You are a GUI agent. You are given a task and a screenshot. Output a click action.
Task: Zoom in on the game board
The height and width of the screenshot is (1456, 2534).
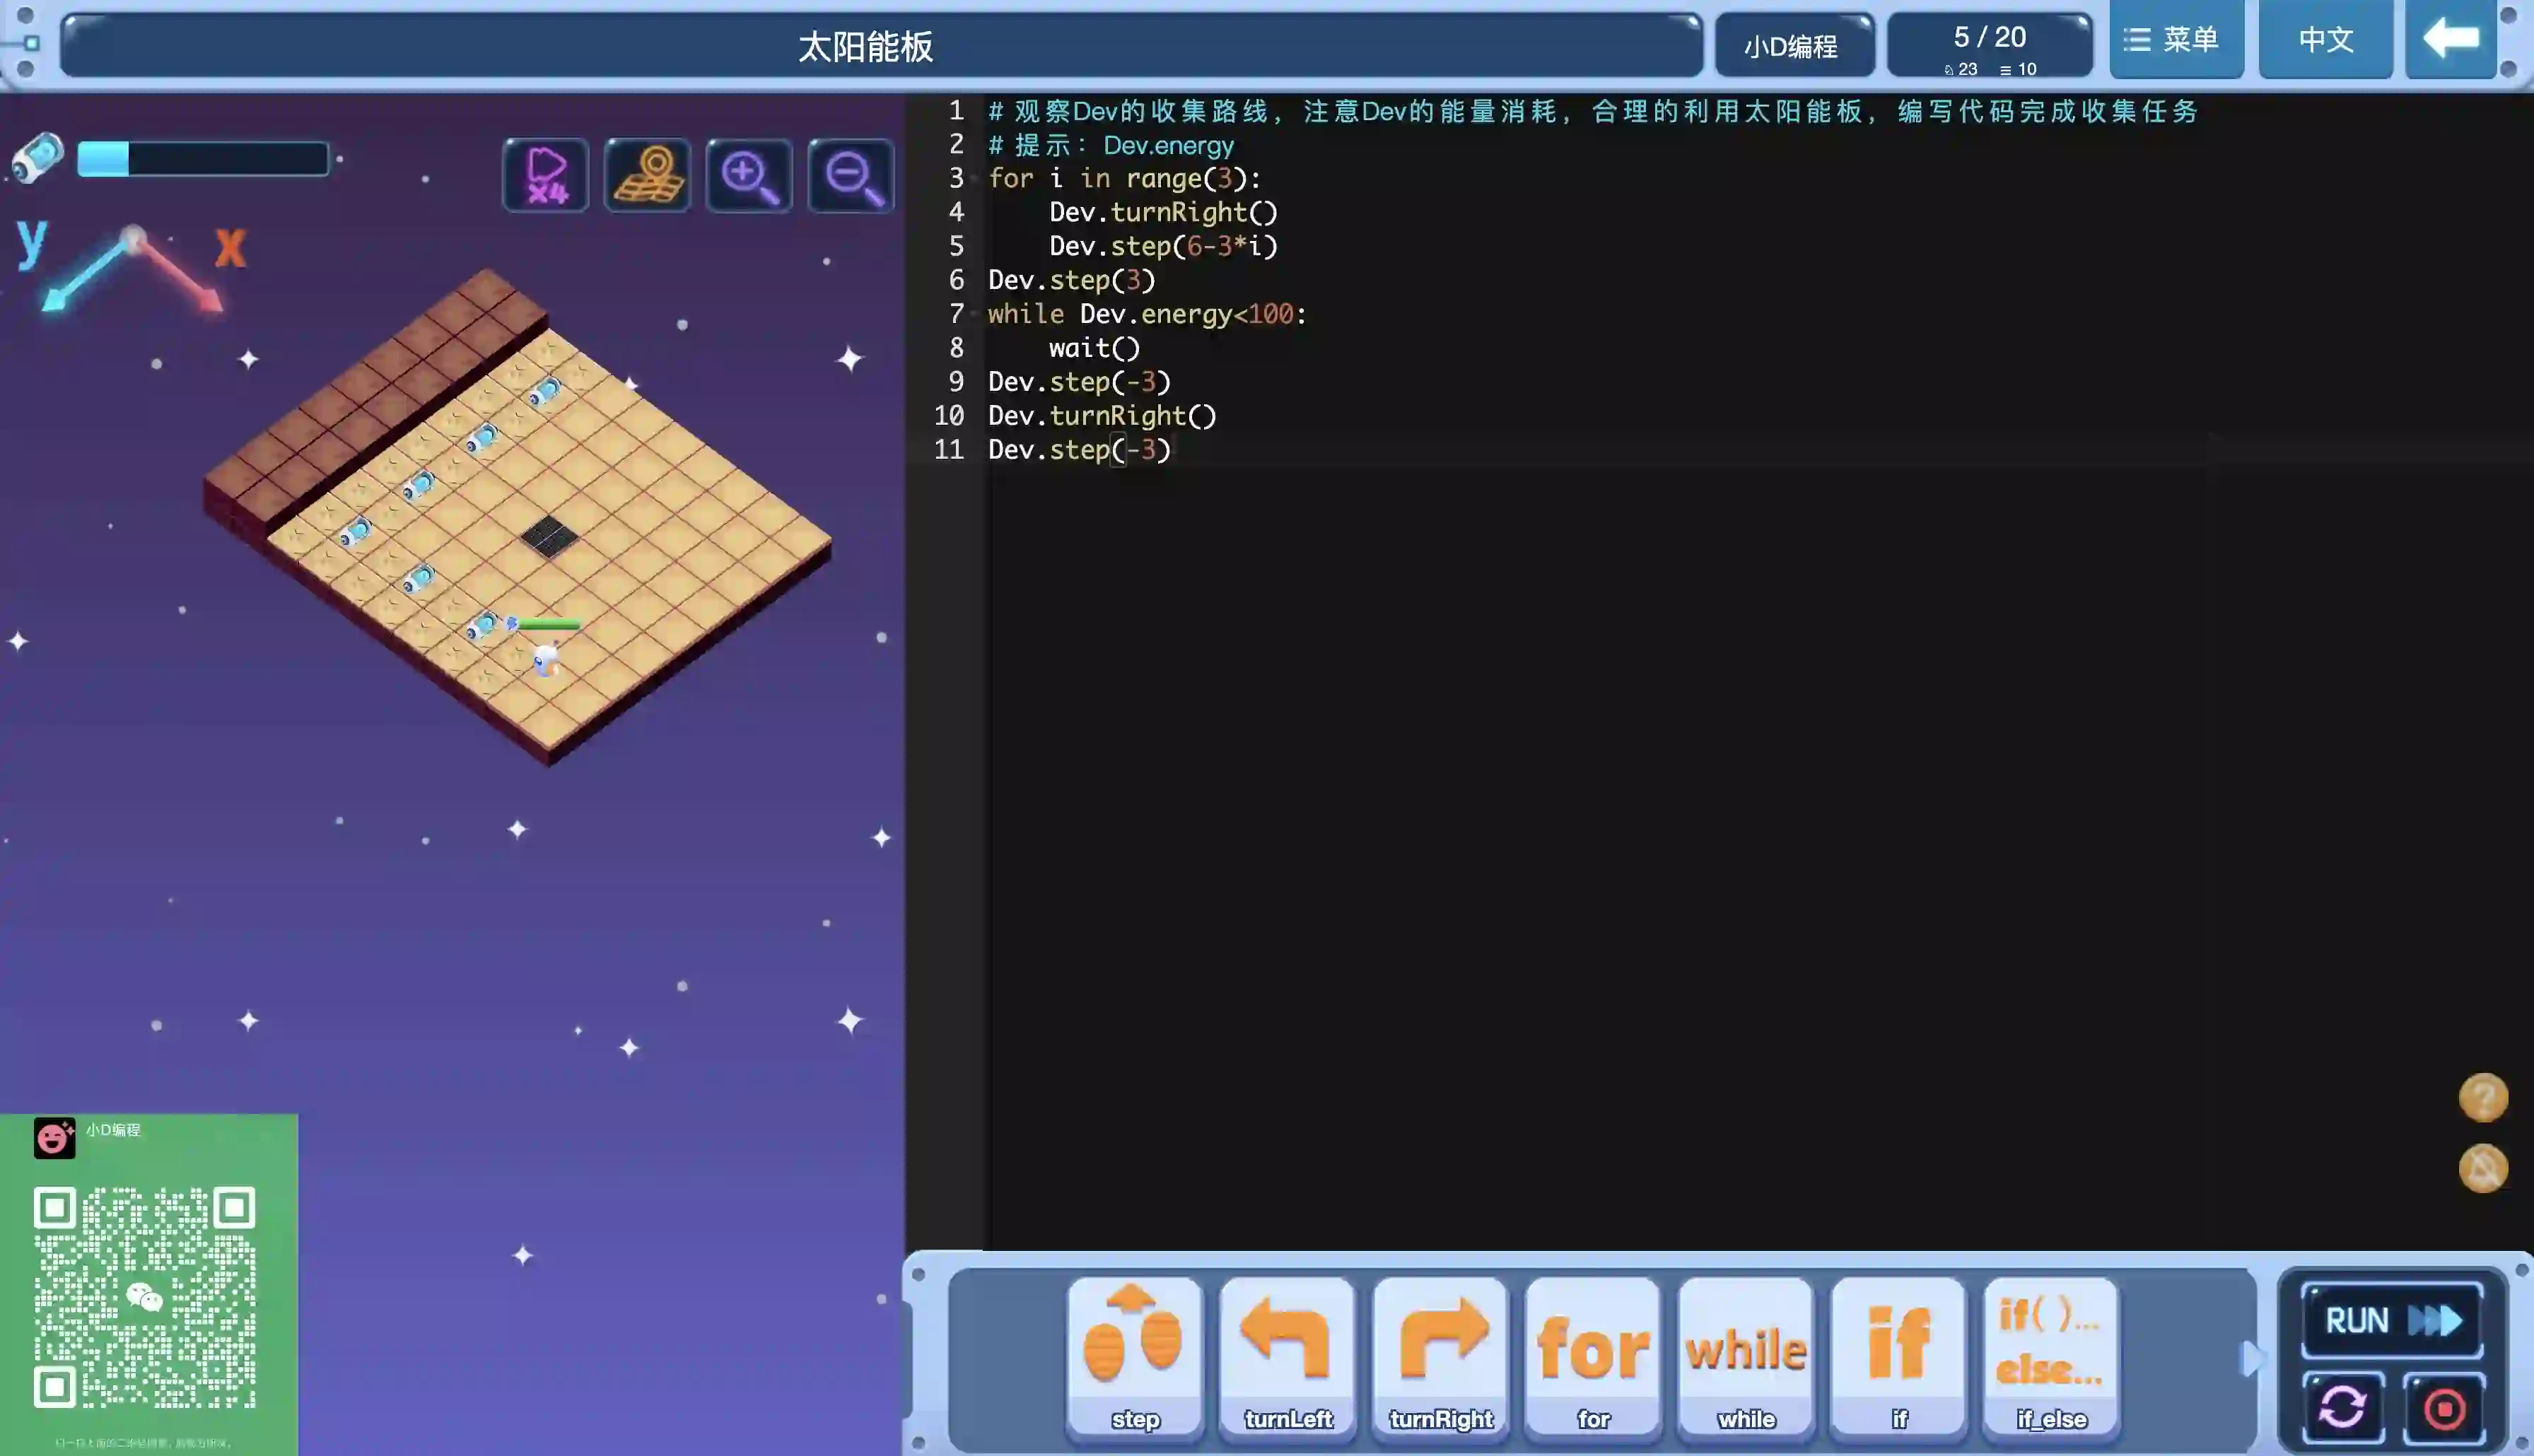(749, 175)
